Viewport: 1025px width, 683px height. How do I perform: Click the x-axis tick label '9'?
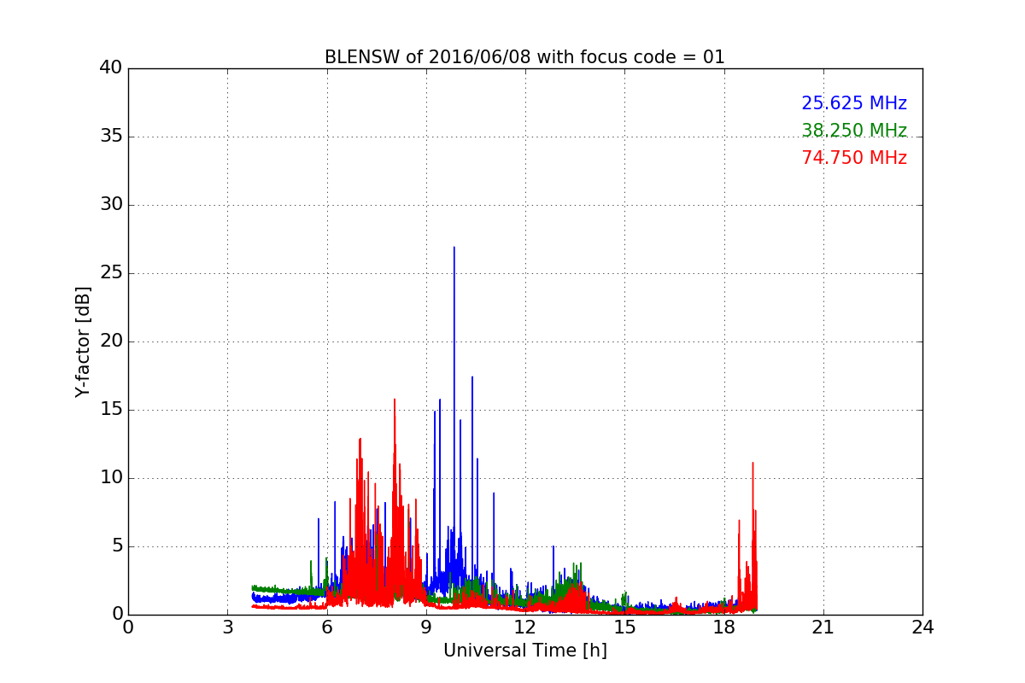point(426,628)
